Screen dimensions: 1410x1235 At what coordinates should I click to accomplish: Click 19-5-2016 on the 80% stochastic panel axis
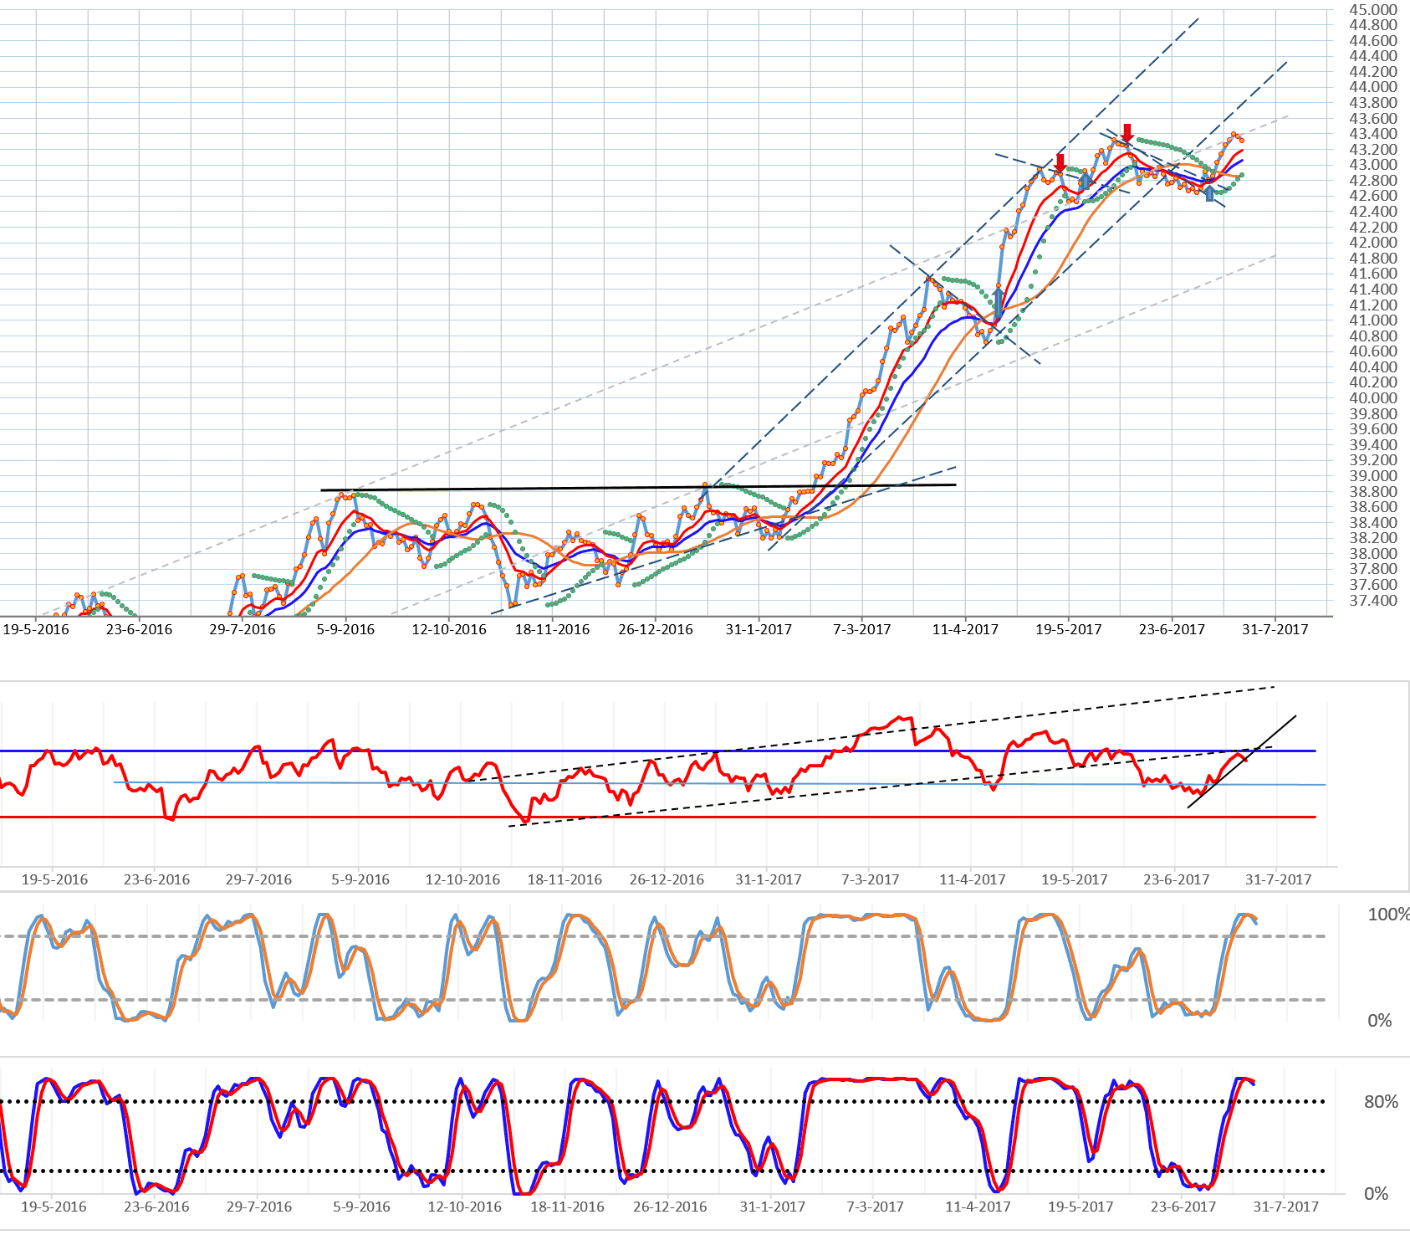[x=54, y=1207]
